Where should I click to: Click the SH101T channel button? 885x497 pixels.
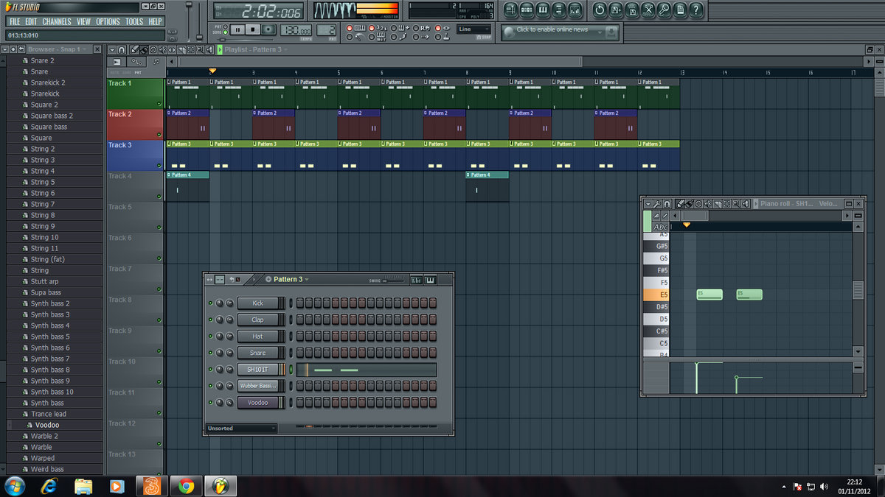257,370
